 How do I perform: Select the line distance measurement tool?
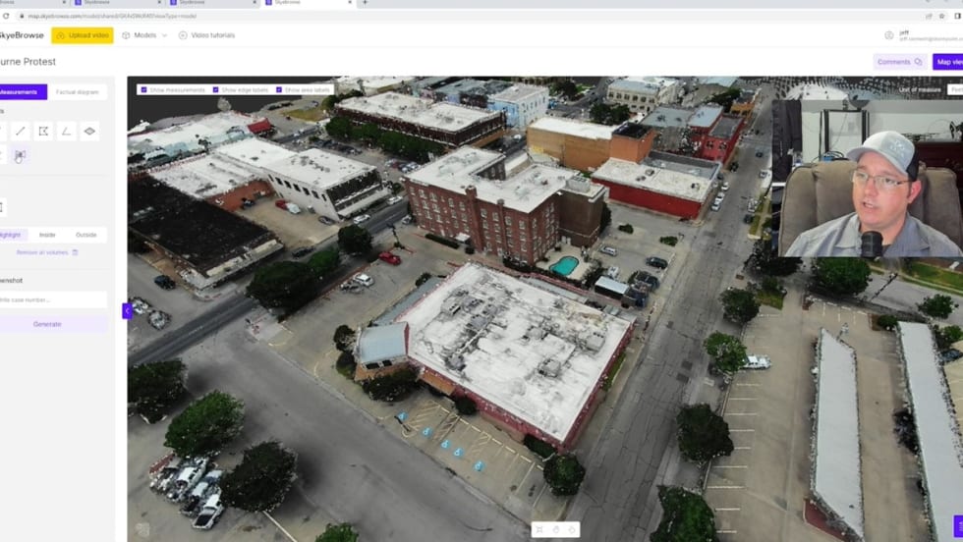pyautogui.click(x=21, y=131)
